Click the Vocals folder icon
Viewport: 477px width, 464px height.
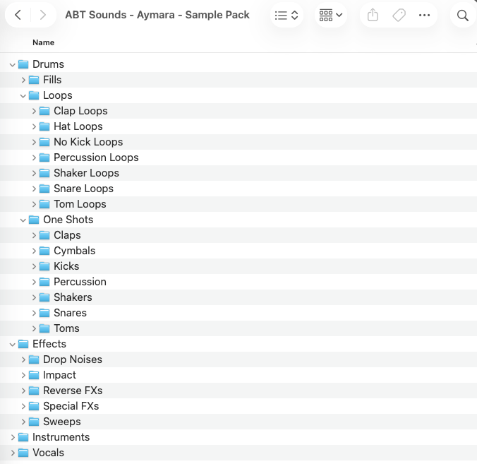coord(23,453)
